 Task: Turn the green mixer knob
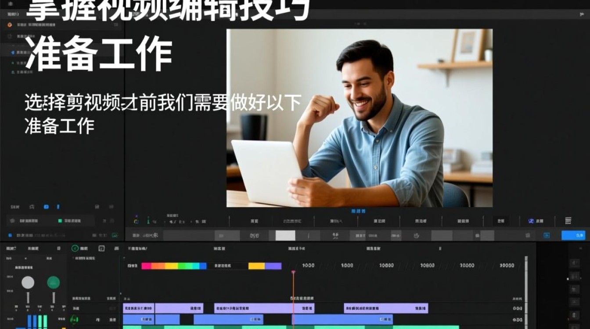coord(54,282)
